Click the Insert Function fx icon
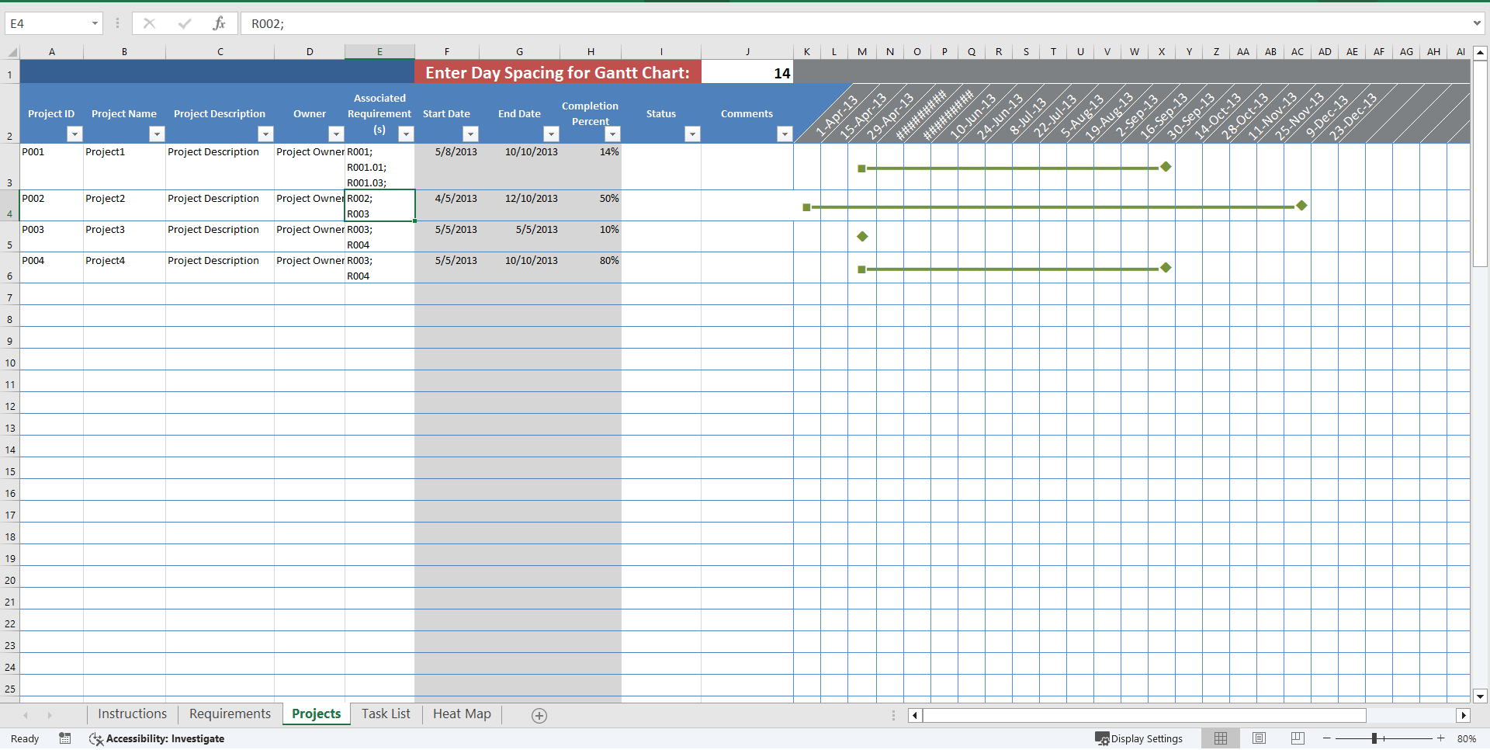Image resolution: width=1490 pixels, height=750 pixels. tap(220, 23)
